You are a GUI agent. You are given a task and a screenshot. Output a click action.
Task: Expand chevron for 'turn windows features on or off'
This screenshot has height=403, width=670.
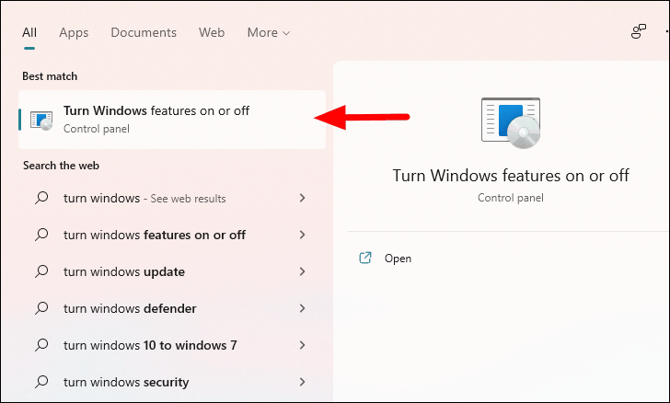pos(303,235)
